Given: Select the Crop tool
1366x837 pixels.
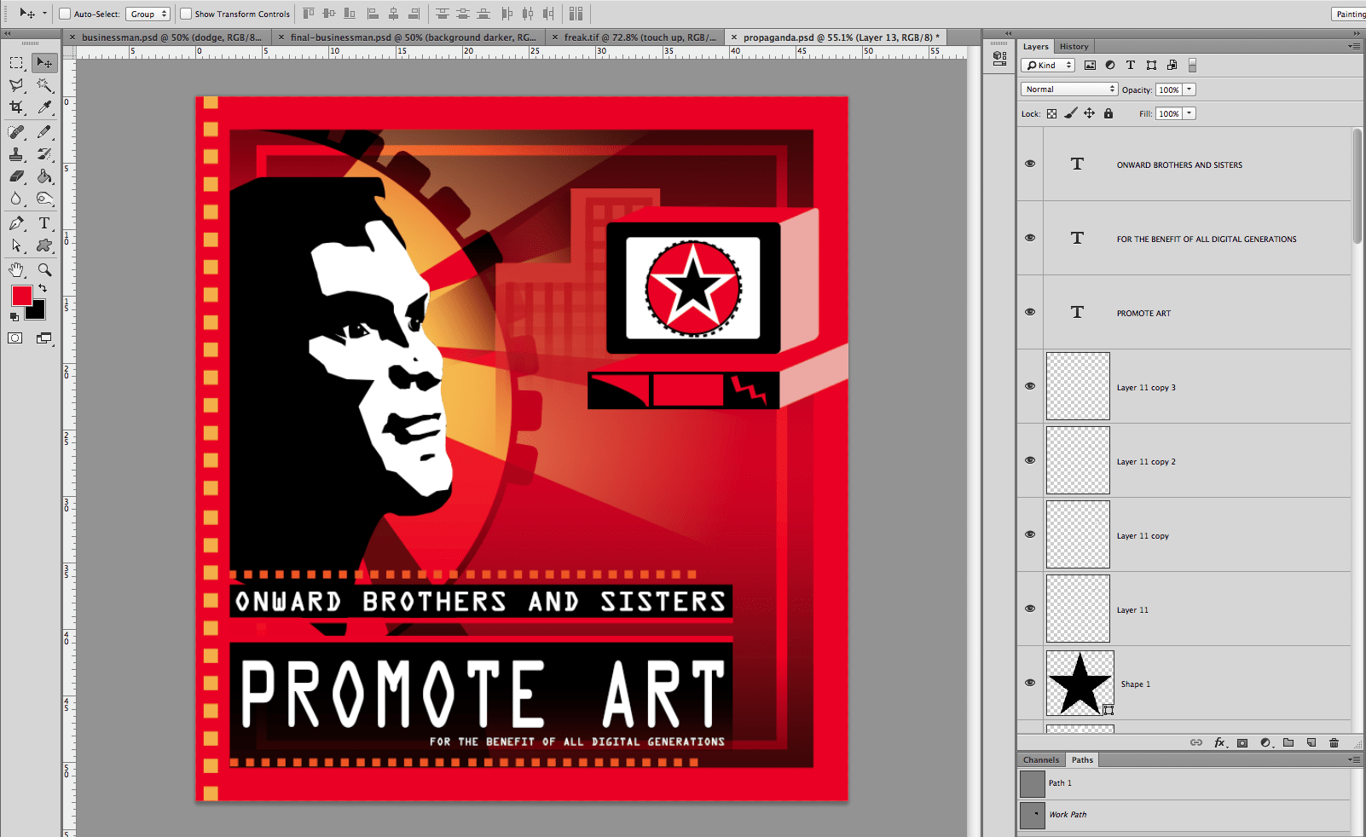Looking at the screenshot, I should click(x=16, y=107).
